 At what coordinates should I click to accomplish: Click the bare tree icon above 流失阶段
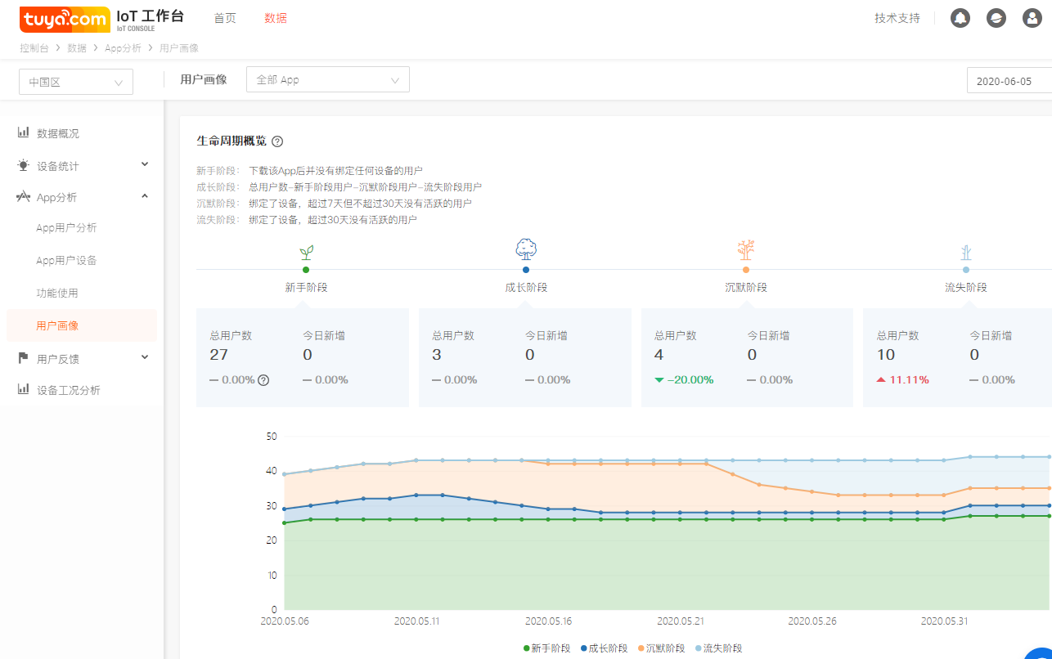[x=966, y=252]
